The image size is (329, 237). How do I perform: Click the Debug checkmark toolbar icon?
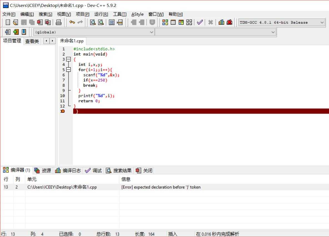200,22
